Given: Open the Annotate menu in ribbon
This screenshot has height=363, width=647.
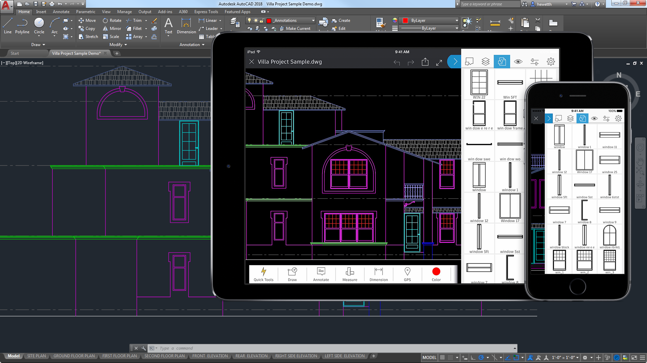Looking at the screenshot, I should click(61, 11).
